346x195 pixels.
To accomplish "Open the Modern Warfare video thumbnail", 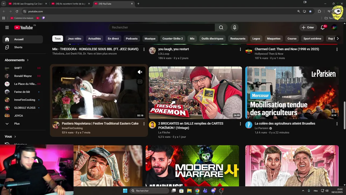I will [x=192, y=166].
